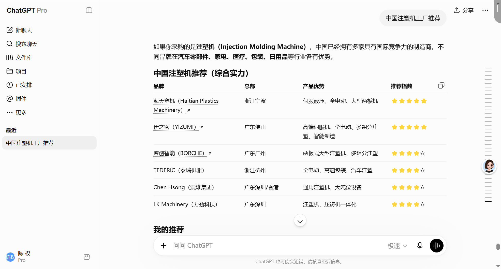501x269 pixels.
Task: Click the LK Machinery（力劲科技） table cell
Action: tap(185, 204)
